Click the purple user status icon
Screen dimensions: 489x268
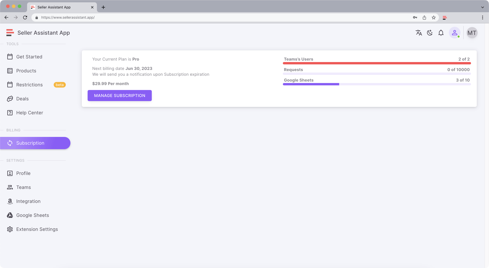tap(454, 33)
